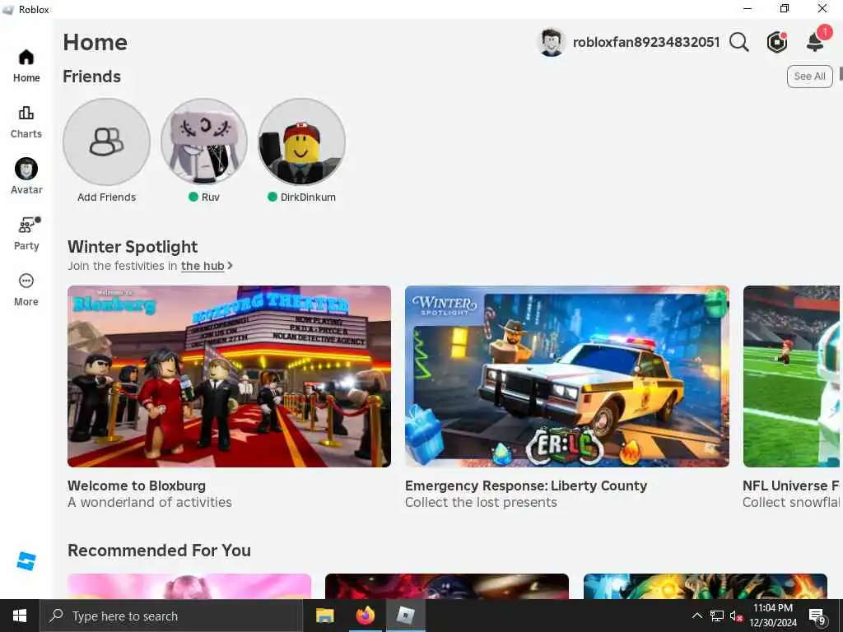Image resolution: width=843 pixels, height=632 pixels.
Task: Click the Recommended For You heading
Action: [159, 551]
